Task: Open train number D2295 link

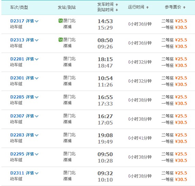Action: point(17,154)
